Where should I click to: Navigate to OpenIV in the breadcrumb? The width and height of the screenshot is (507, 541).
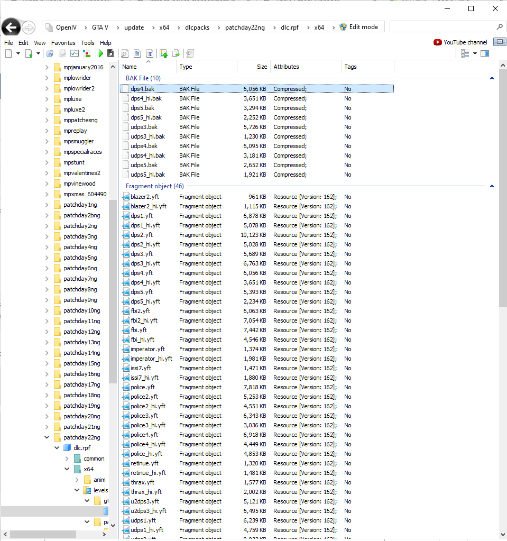(x=66, y=27)
